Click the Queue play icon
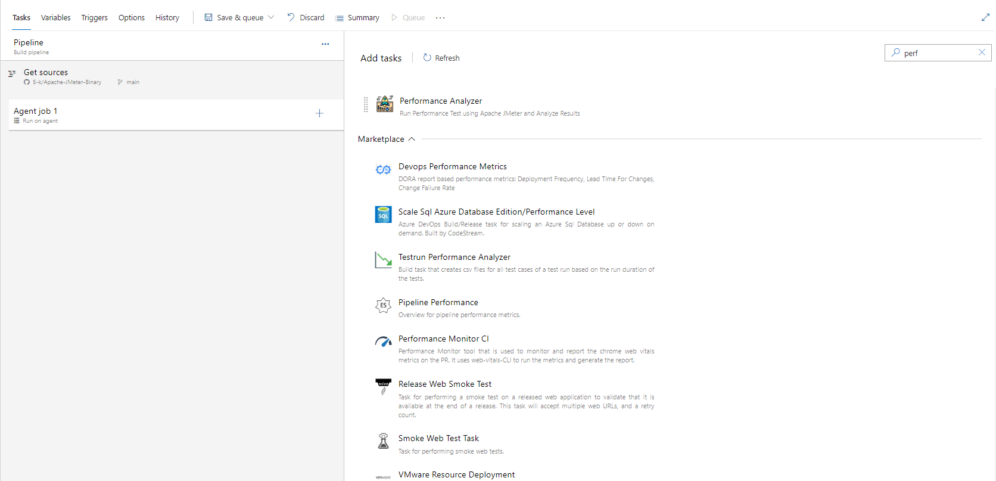This screenshot has height=481, width=996. click(x=394, y=17)
